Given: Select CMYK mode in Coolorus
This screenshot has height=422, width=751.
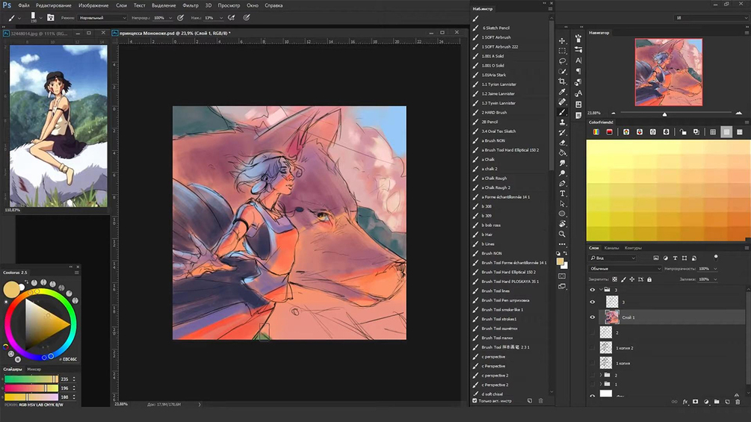Looking at the screenshot, I should pos(49,405).
